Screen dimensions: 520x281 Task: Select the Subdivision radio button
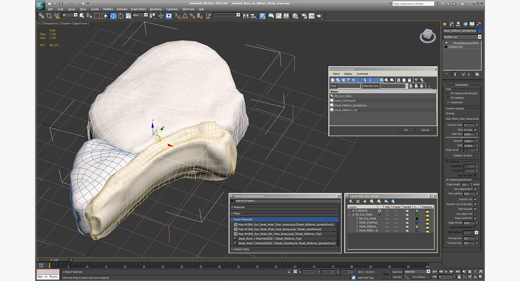(448, 102)
